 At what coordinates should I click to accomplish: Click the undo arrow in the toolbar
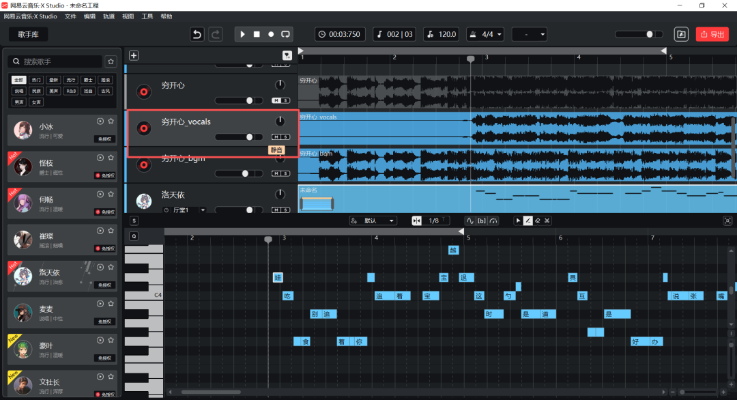pyautogui.click(x=197, y=34)
